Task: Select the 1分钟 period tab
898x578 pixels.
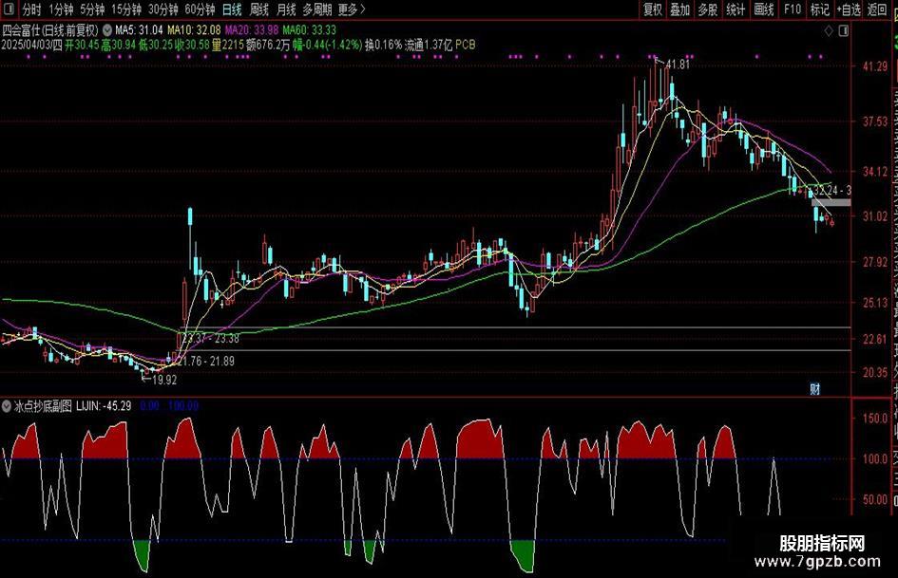Action: click(x=61, y=9)
